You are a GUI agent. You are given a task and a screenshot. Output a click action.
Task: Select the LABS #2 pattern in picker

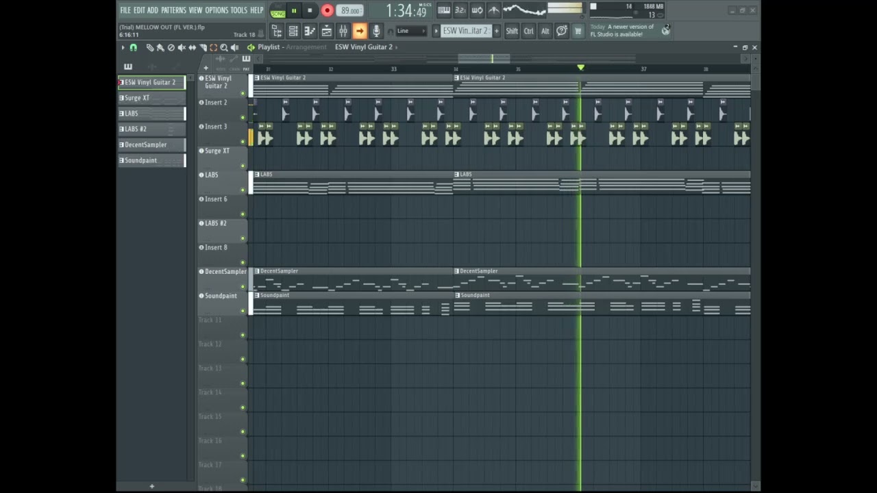[x=151, y=129]
